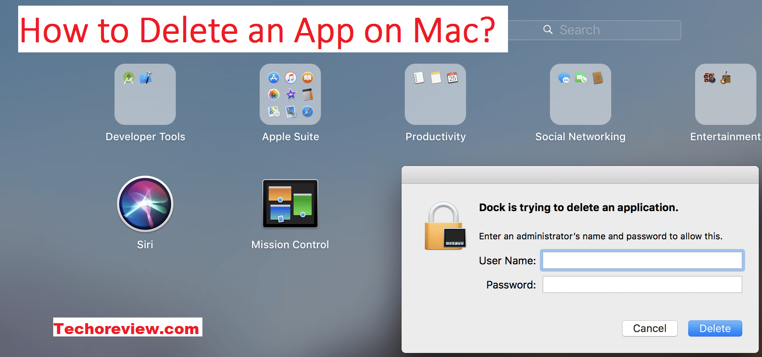This screenshot has height=357, width=762.
Task: Click the User Name text field
Action: click(x=642, y=260)
